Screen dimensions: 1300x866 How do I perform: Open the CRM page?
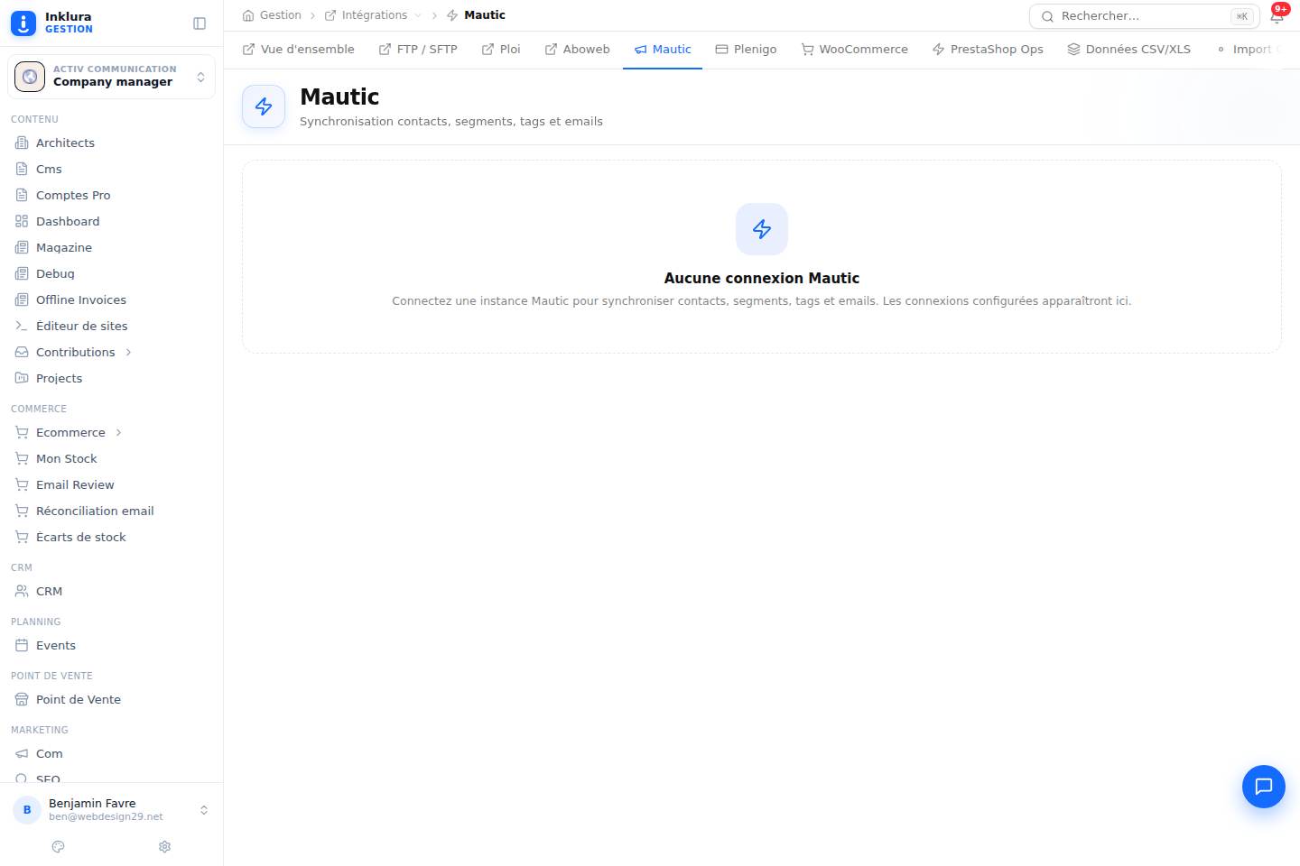click(112, 591)
